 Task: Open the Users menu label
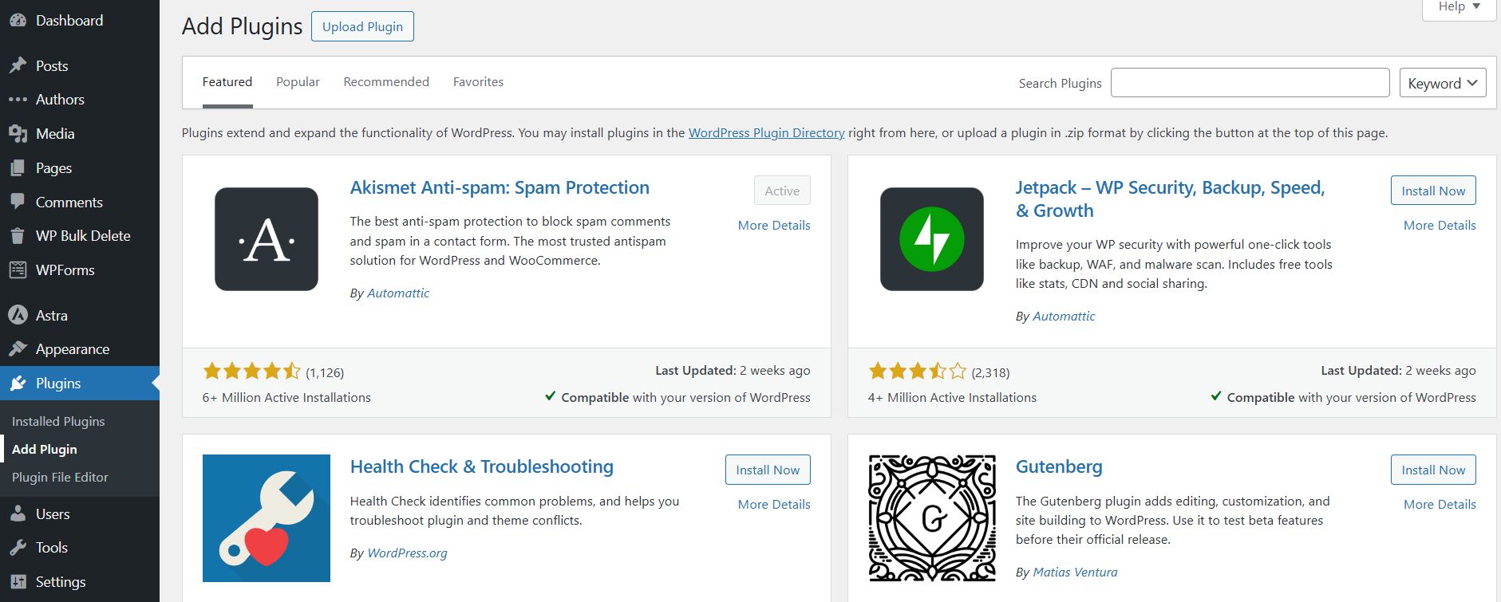[x=53, y=514]
